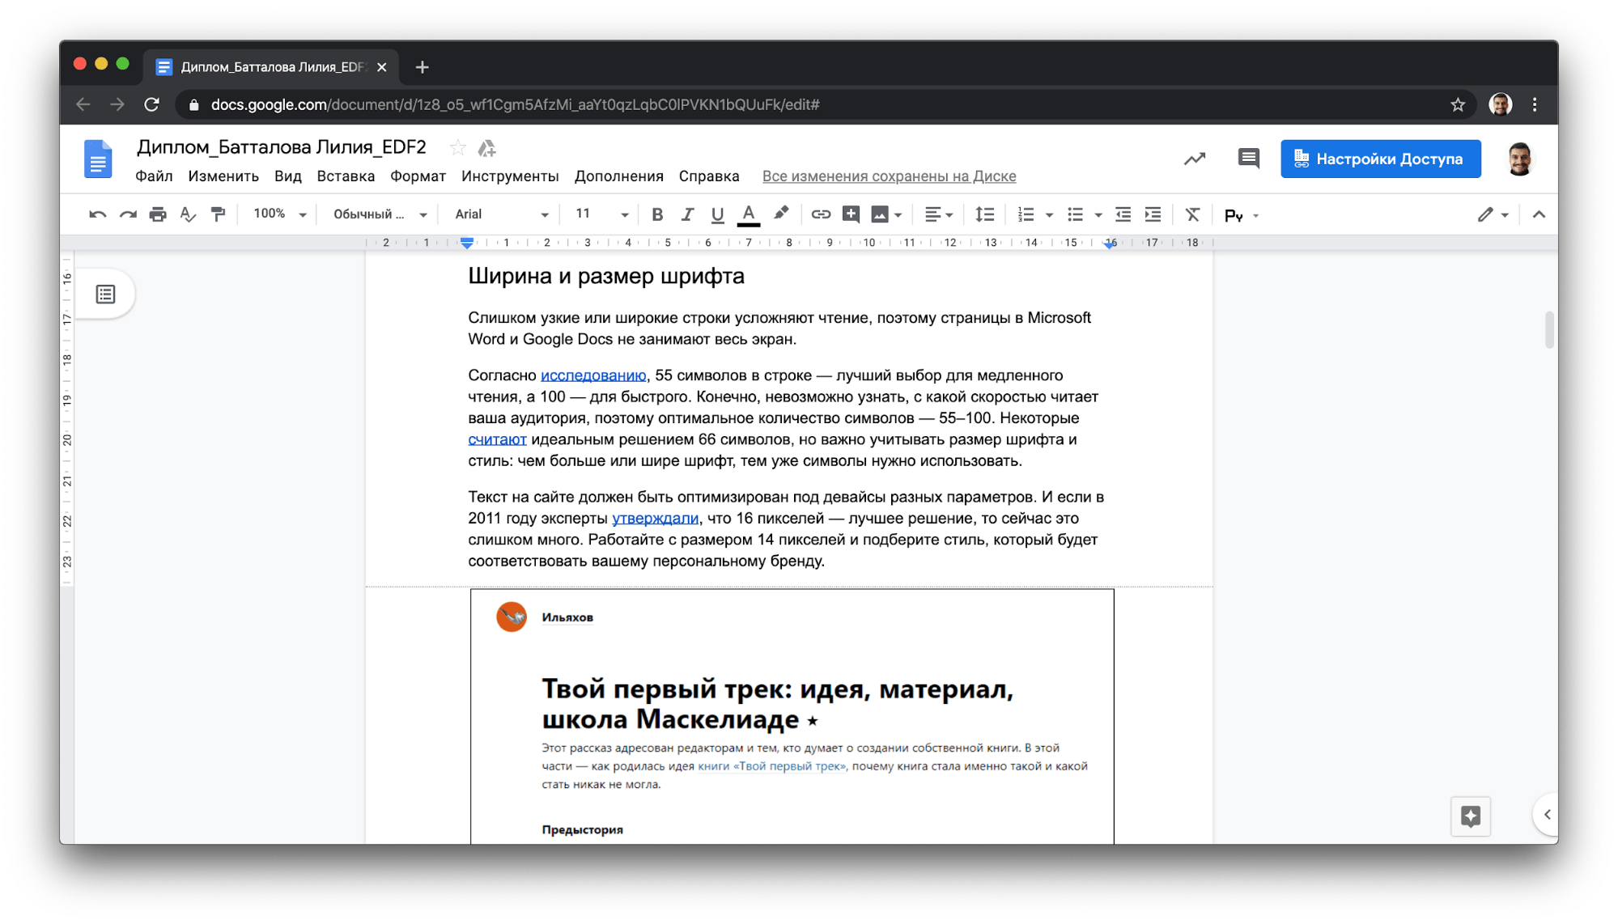Click the Undo icon in toolbar
Image resolution: width=1618 pixels, height=924 pixels.
[97, 214]
